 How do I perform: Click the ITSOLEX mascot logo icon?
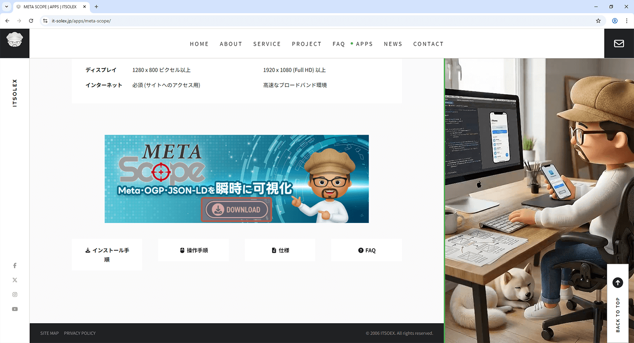[15, 40]
